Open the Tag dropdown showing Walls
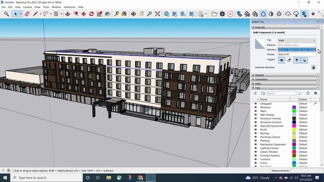The image size is (324, 182). 297,40
